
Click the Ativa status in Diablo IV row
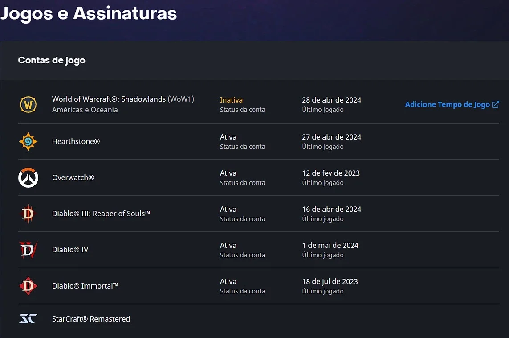pyautogui.click(x=228, y=245)
